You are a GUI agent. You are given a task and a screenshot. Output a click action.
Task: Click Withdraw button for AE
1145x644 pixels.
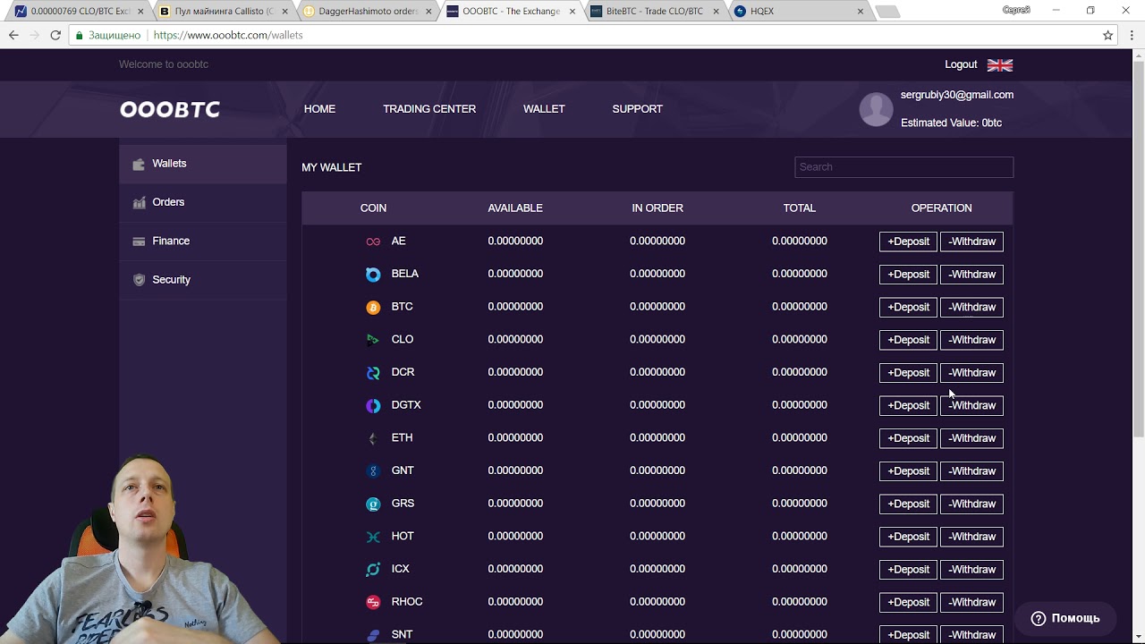(971, 241)
